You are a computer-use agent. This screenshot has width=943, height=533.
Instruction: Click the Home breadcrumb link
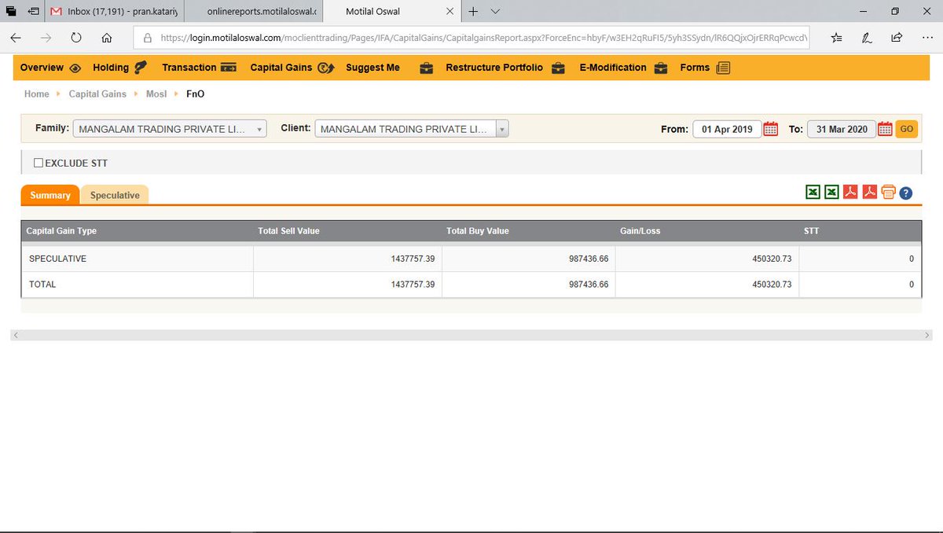click(36, 94)
